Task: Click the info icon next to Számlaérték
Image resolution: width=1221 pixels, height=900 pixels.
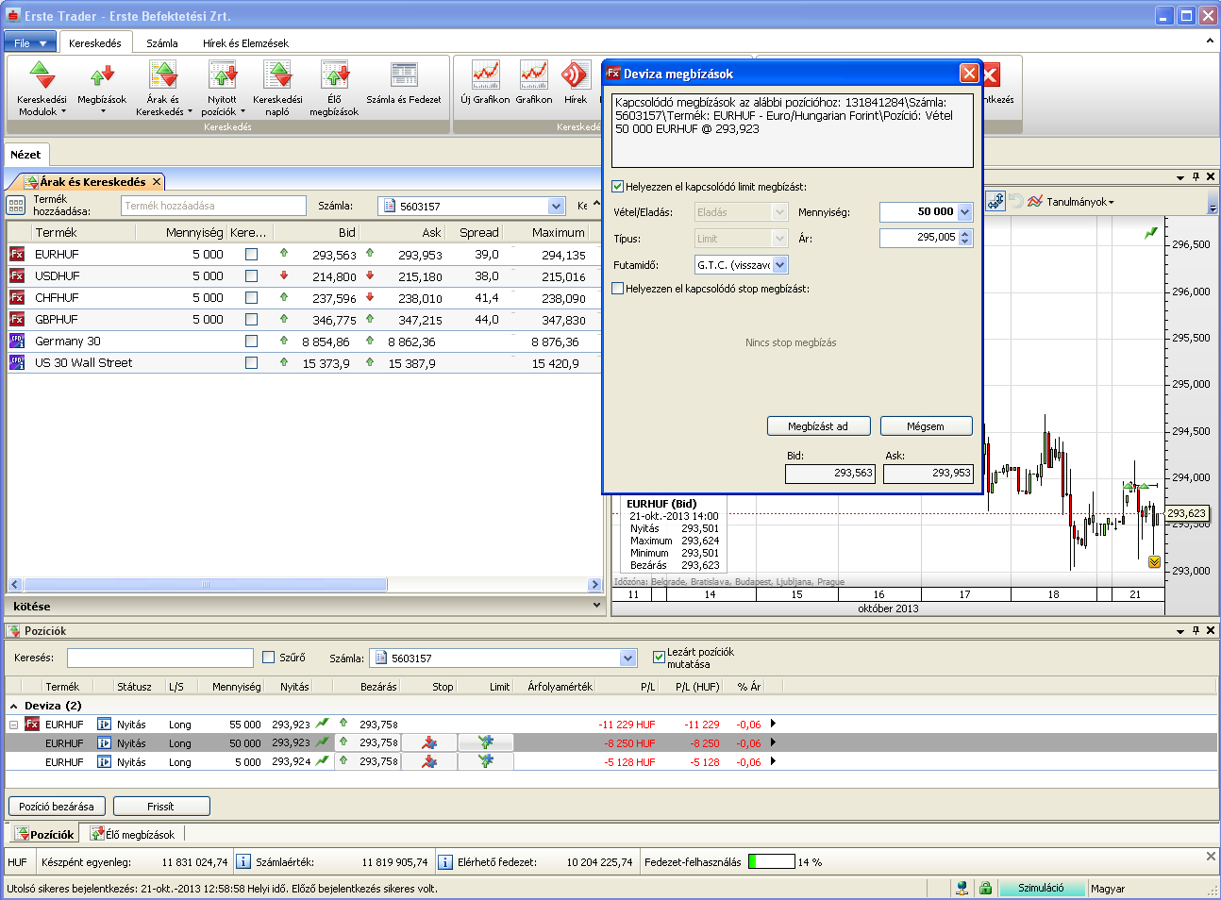Action: tap(243, 861)
